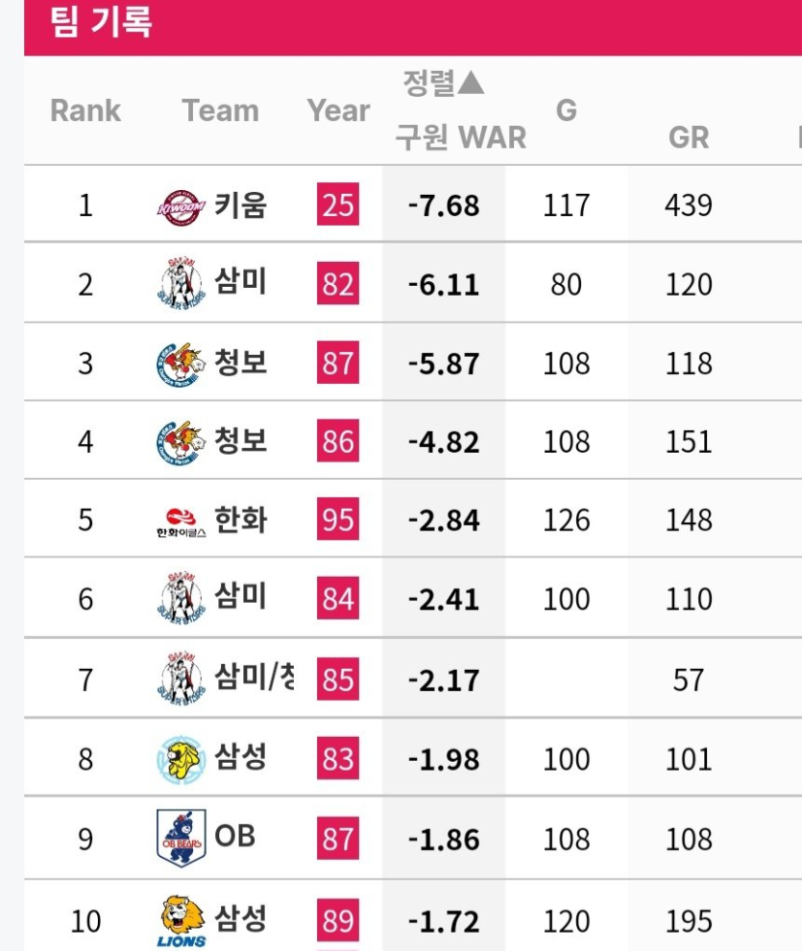The image size is (802, 951).
Task: Open the Year column header sorter
Action: click(x=337, y=109)
